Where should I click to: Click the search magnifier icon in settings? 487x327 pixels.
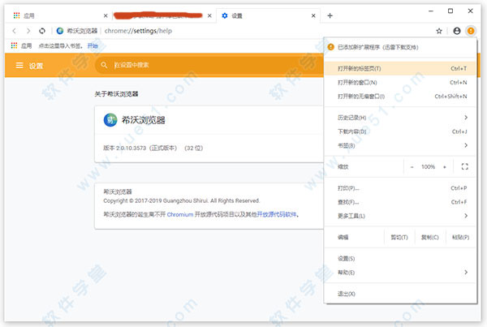(x=104, y=65)
